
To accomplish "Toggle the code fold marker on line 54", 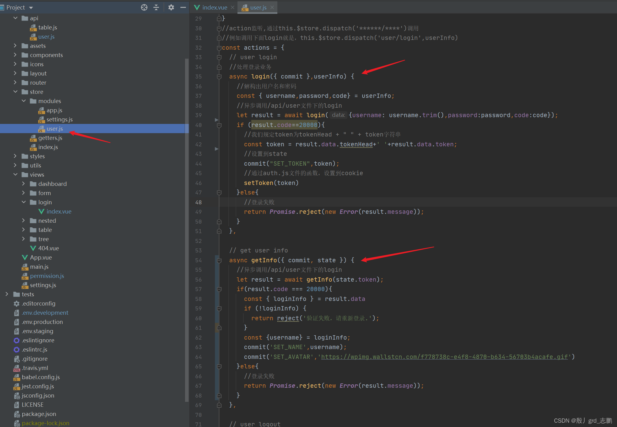I will [219, 260].
